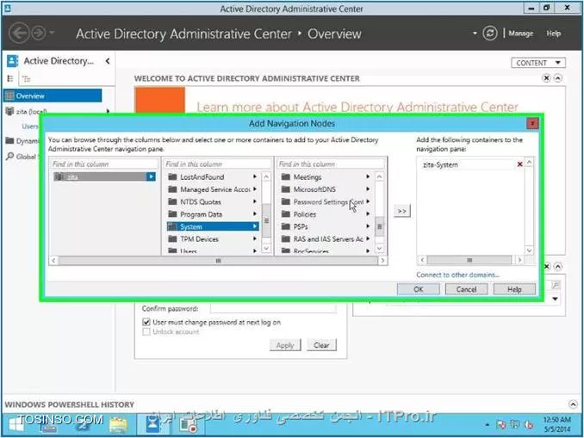Viewport: 584px width, 438px height.
Task: Collapse the Welcome tile section
Action: point(558,78)
